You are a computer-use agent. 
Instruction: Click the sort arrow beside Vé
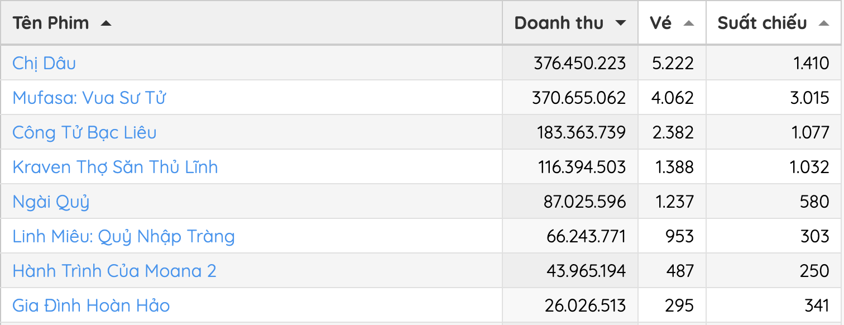click(688, 23)
